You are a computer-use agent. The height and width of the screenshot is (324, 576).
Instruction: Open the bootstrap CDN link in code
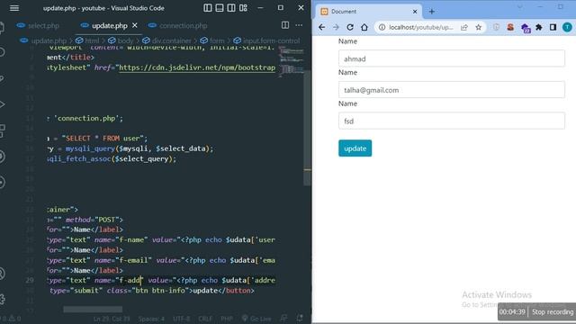(197, 67)
